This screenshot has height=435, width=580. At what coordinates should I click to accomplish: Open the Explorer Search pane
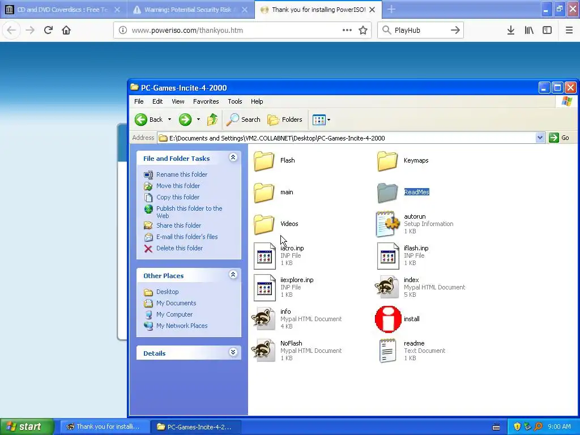(x=244, y=120)
